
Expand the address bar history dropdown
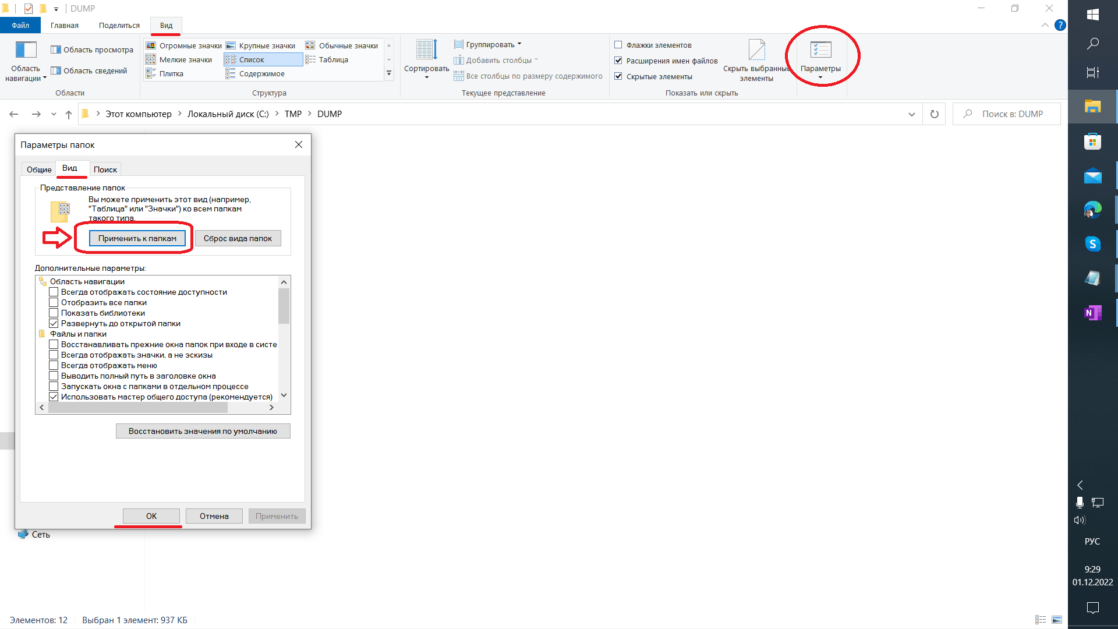(911, 114)
